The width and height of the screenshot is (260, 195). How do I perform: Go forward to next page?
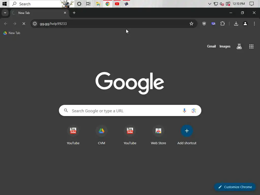pyautogui.click(x=15, y=24)
